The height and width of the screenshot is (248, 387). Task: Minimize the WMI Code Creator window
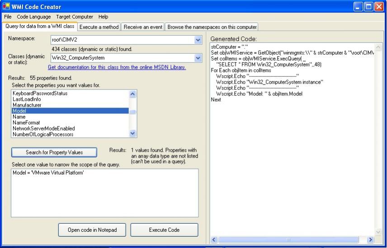click(358, 7)
